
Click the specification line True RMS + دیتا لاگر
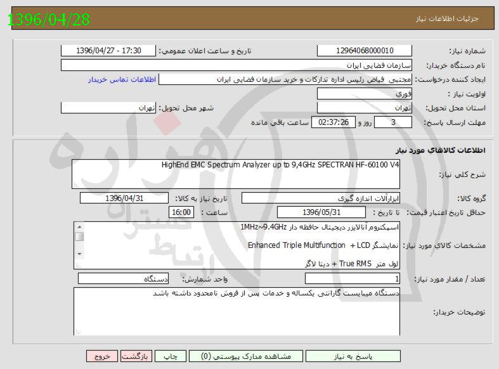click(352, 264)
